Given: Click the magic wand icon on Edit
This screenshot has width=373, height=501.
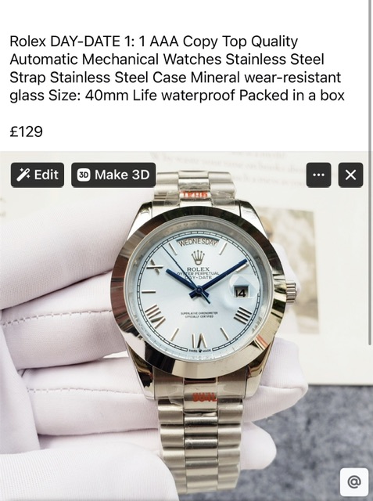Looking at the screenshot, I should coord(23,175).
